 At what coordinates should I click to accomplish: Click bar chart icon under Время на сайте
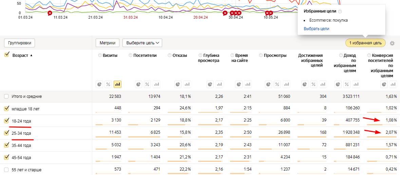pos(248,84)
